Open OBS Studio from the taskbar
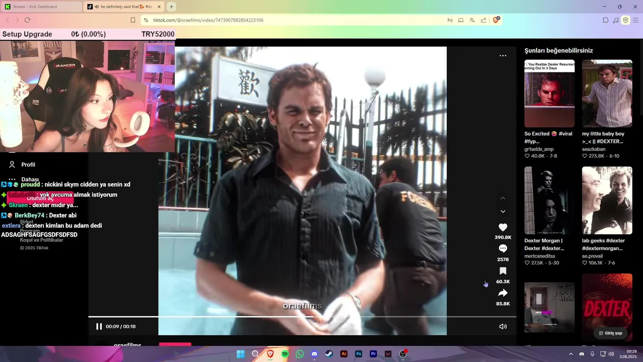Screen dimensions: 643x362 (x=403, y=354)
